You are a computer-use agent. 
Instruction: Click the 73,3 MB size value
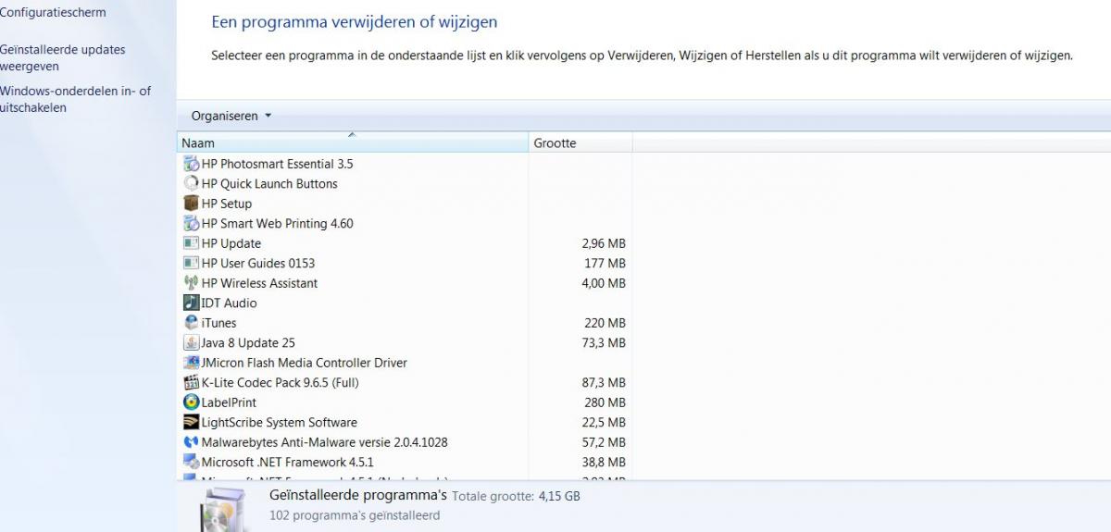(x=604, y=342)
